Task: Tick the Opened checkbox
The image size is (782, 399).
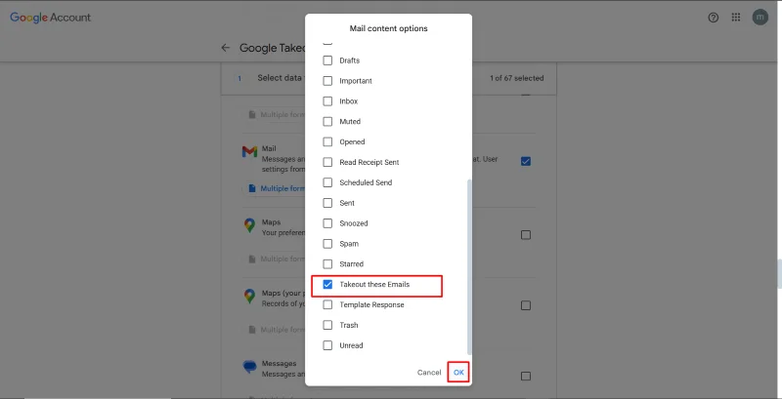Action: point(327,141)
